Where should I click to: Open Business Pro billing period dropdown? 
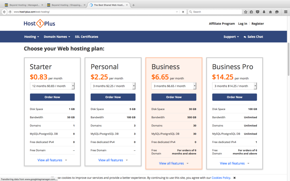234,86
